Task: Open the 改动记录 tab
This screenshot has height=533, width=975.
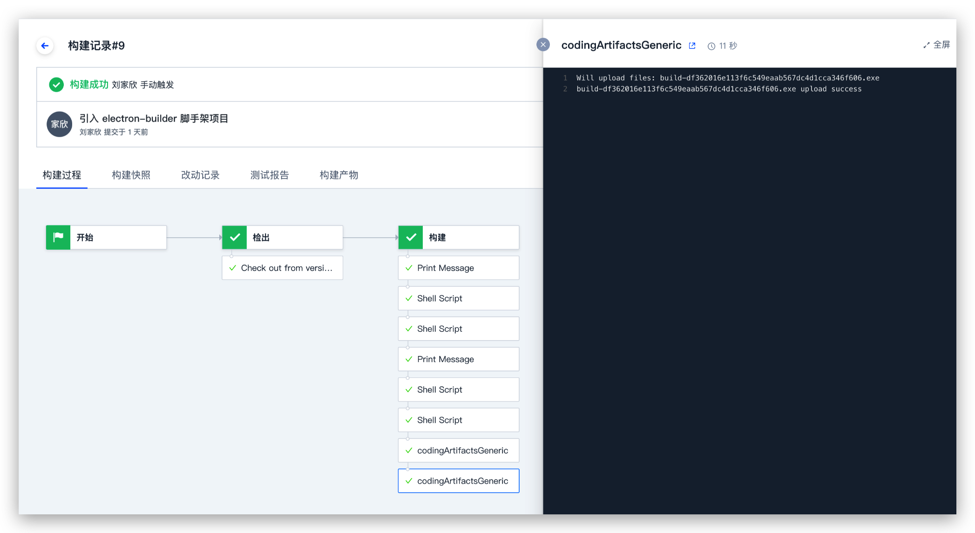Action: pos(200,175)
